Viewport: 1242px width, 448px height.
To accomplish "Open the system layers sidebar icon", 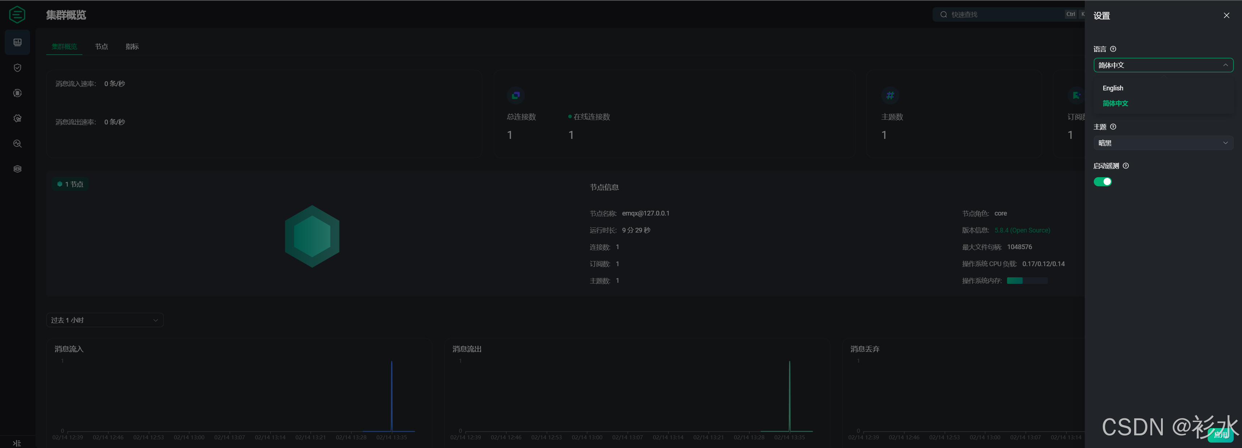I will [x=17, y=169].
